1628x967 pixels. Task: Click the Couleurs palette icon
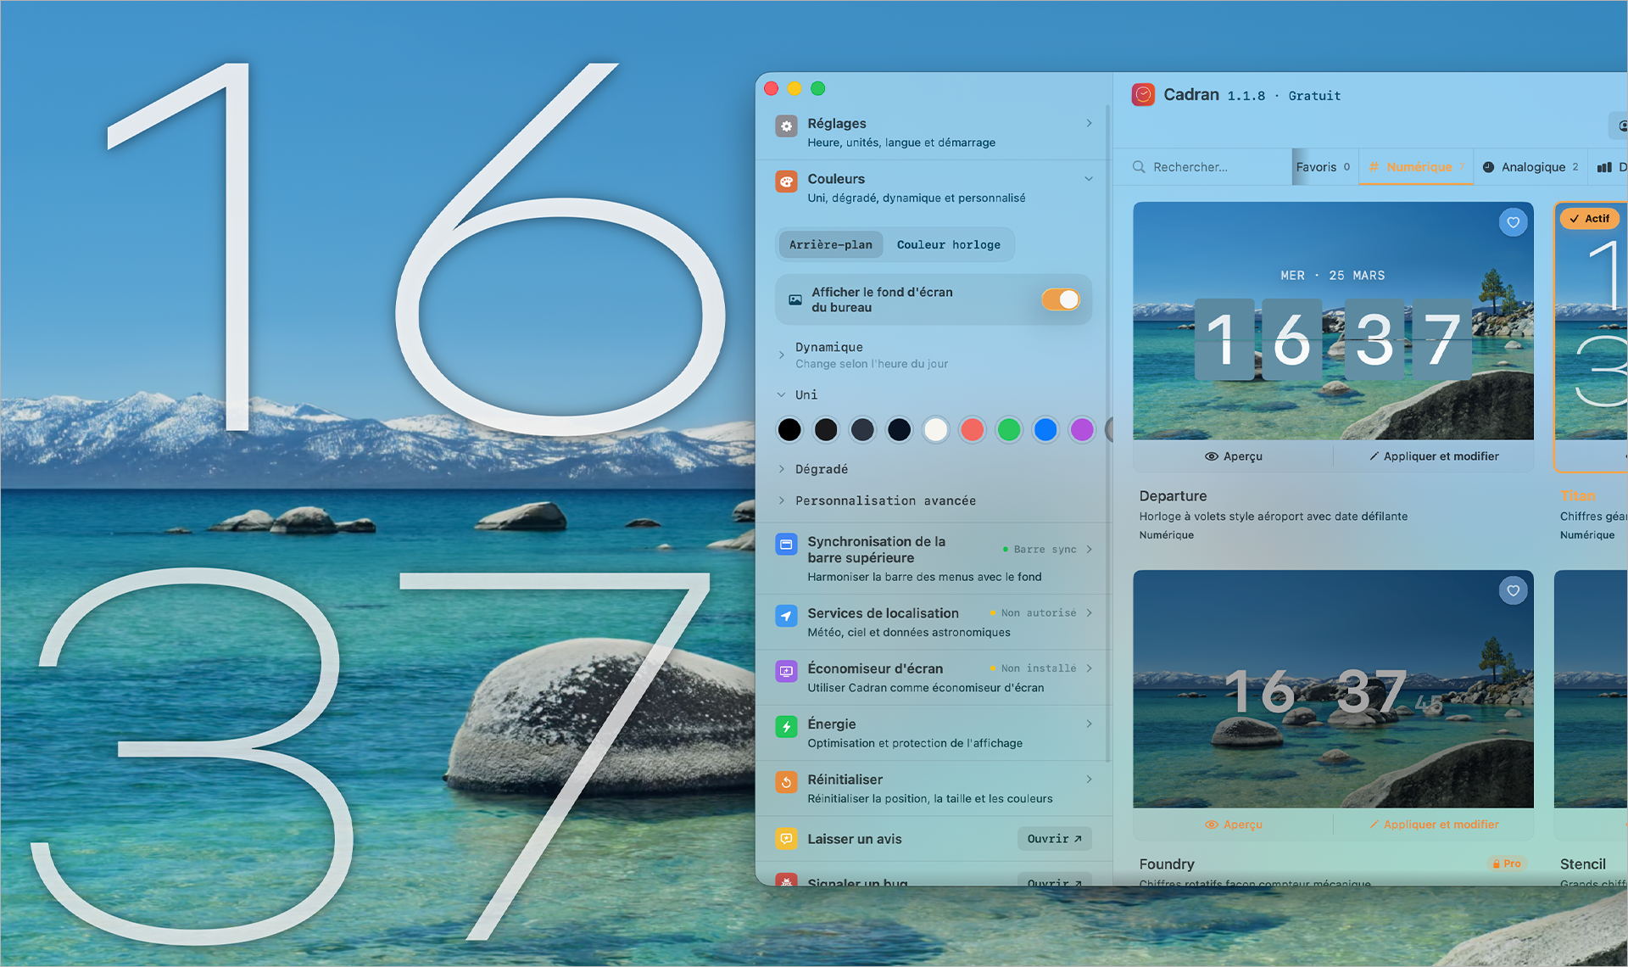[786, 181]
